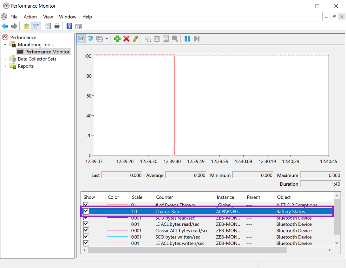Freeze the display with the pause icon
Screen dimensions: 346x268
pos(187,39)
